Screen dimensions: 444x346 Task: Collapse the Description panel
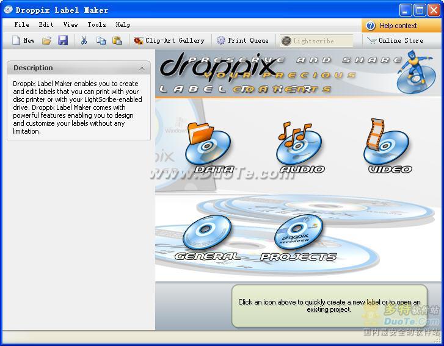click(x=142, y=68)
